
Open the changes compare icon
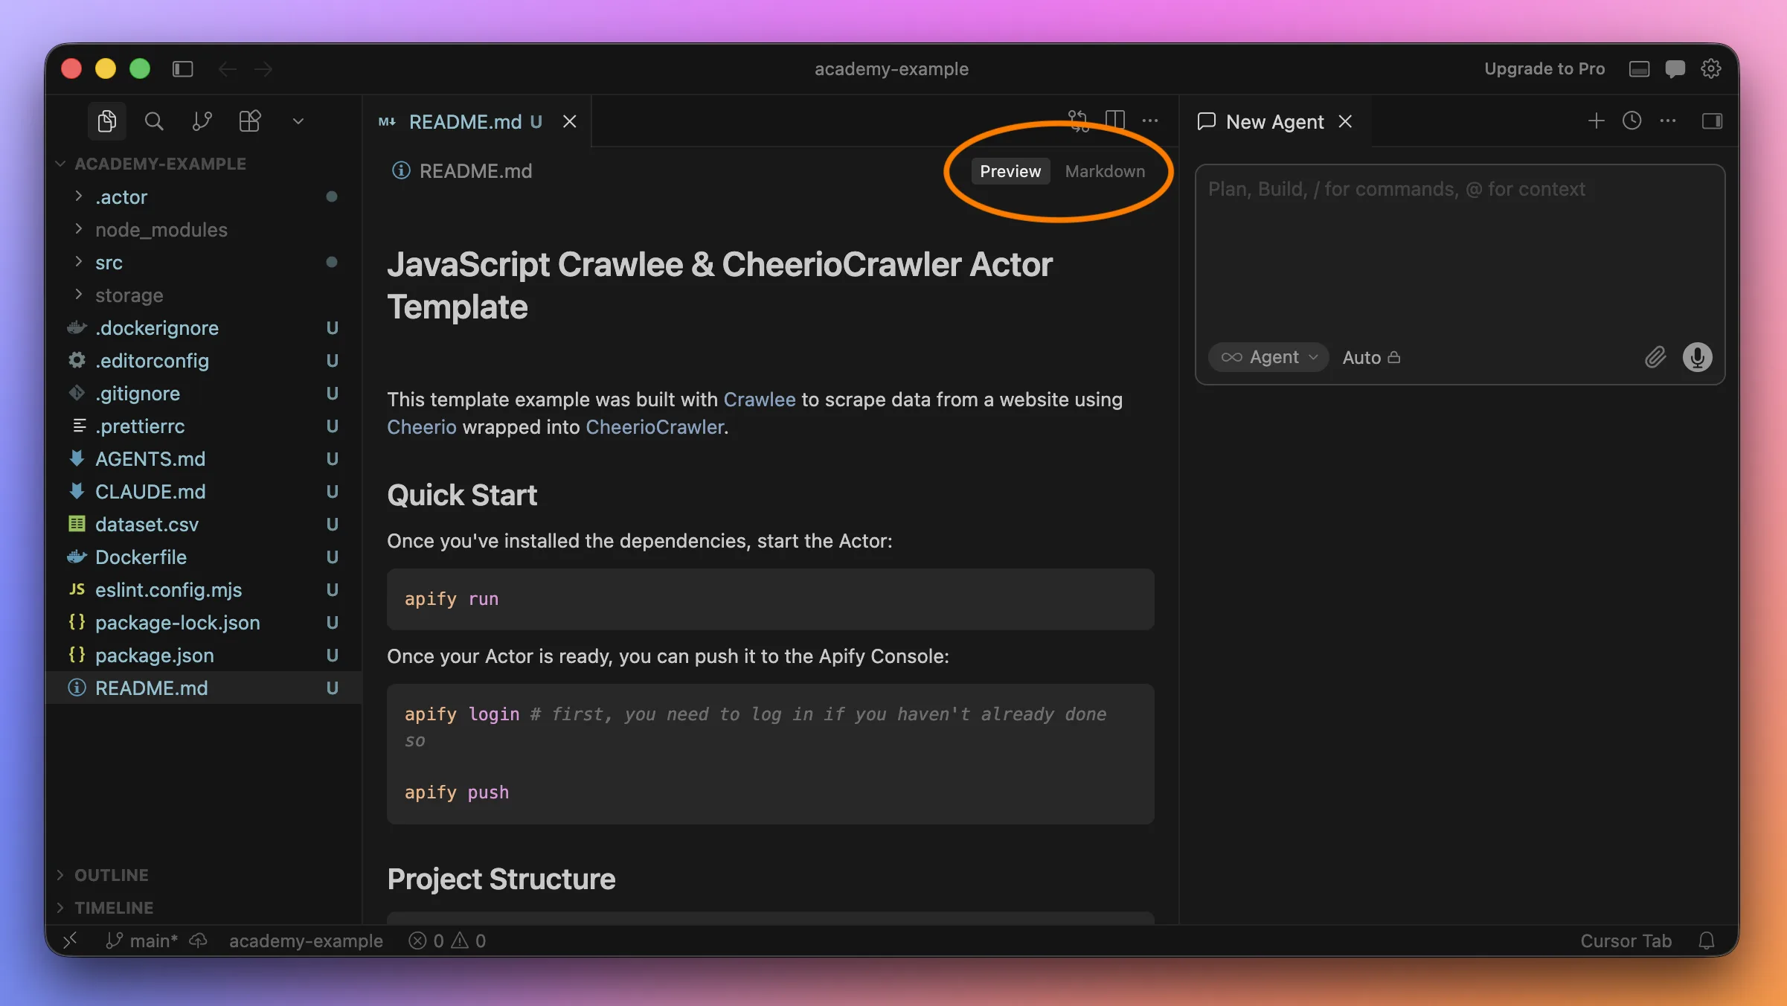[x=1078, y=121]
